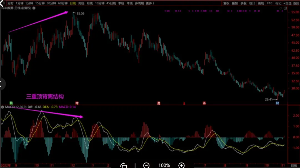The height and width of the screenshot is (168, 300).
Task: Switch to 季线 quarterly period
Action: pos(121,3)
